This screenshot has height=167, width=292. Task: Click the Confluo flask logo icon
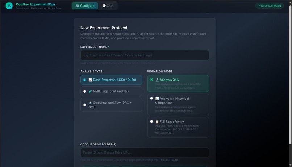click(x=9, y=6)
